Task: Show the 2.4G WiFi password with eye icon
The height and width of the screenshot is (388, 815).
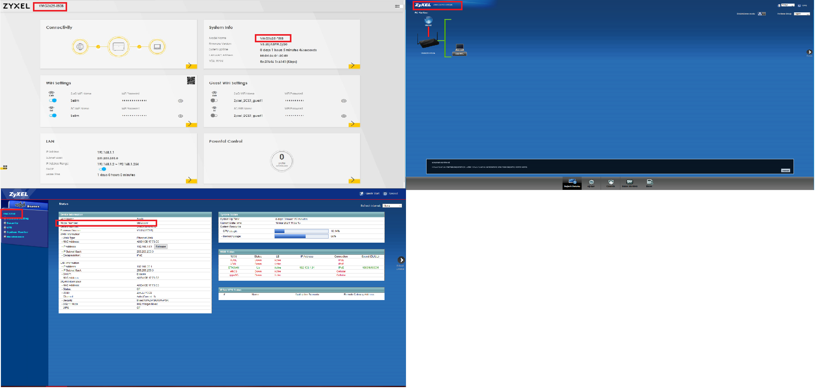Action: 180,101
